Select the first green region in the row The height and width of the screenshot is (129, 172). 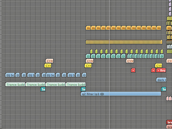click(x=91, y=52)
